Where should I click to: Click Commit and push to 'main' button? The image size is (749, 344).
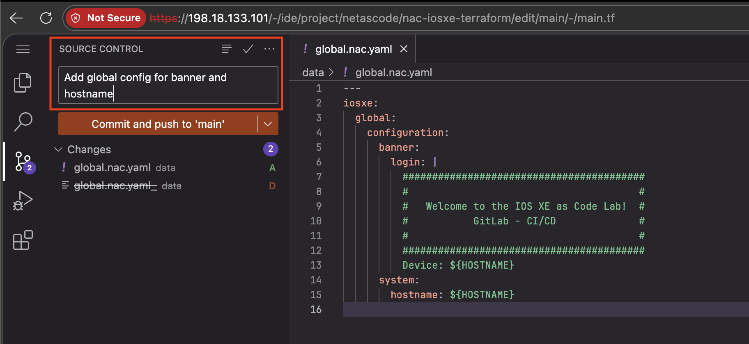(158, 124)
